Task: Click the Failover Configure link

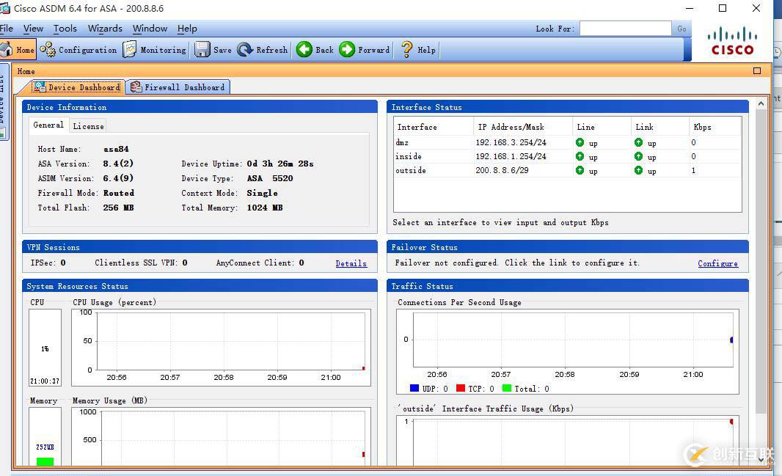Action: pyautogui.click(x=717, y=263)
